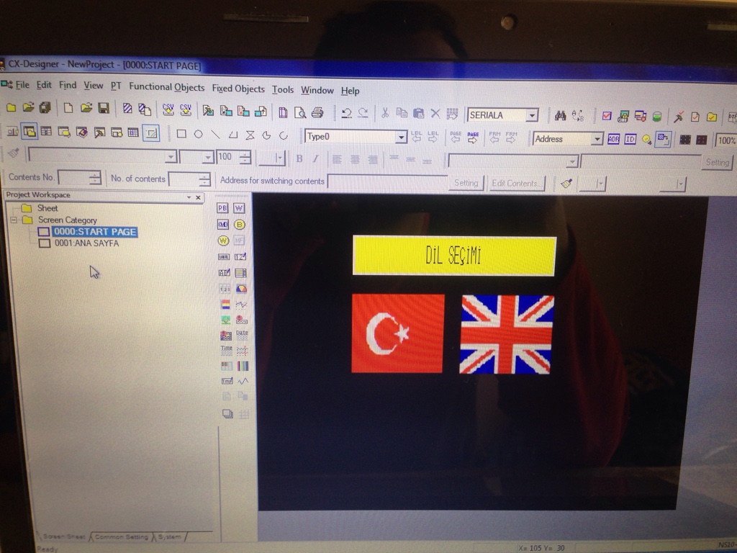Viewport: 737px width, 553px height.
Task: Toggle align left text button
Action: click(x=337, y=159)
